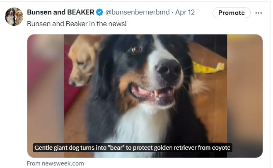Open the From newsweek.com source link
This screenshot has height=168, width=273.
click(x=56, y=163)
